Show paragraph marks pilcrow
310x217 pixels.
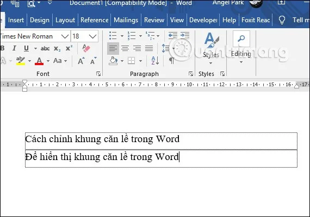click(x=172, y=61)
